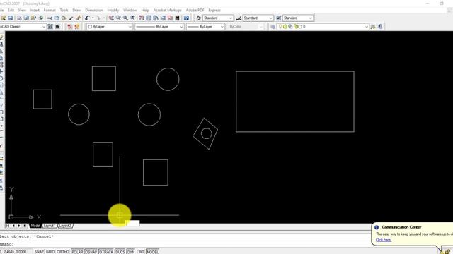The image size is (453, 254).
Task: Toggle DUCS in status bar
Action: tap(120, 252)
